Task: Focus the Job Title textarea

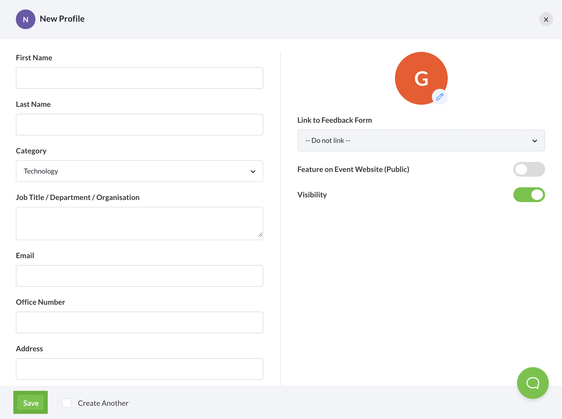Action: [139, 224]
